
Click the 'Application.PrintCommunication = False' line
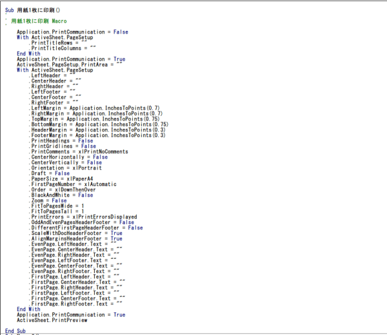click(x=72, y=32)
